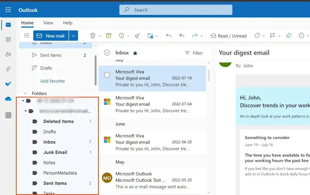Open the Sent Items folder in tree
This screenshot has width=310, height=195.
coord(55,183)
